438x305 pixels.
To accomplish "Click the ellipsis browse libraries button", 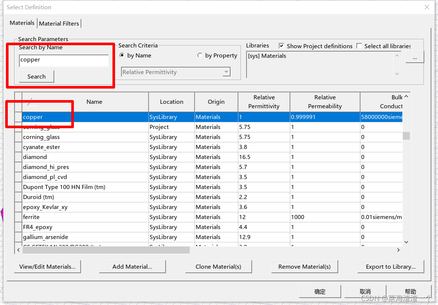I will point(415,57).
